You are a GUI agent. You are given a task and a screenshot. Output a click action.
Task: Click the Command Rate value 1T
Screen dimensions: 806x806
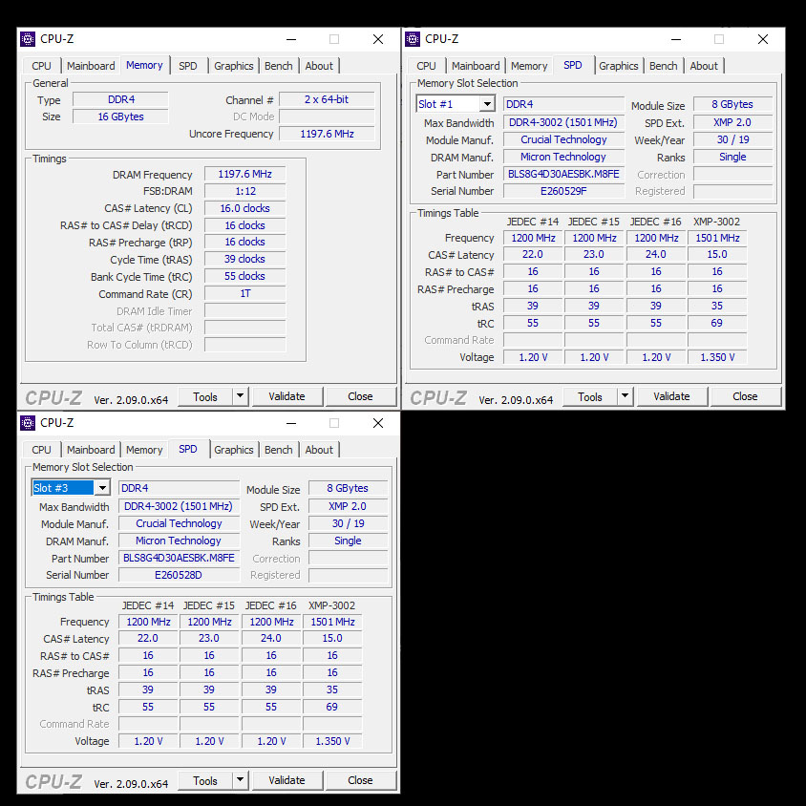point(245,293)
